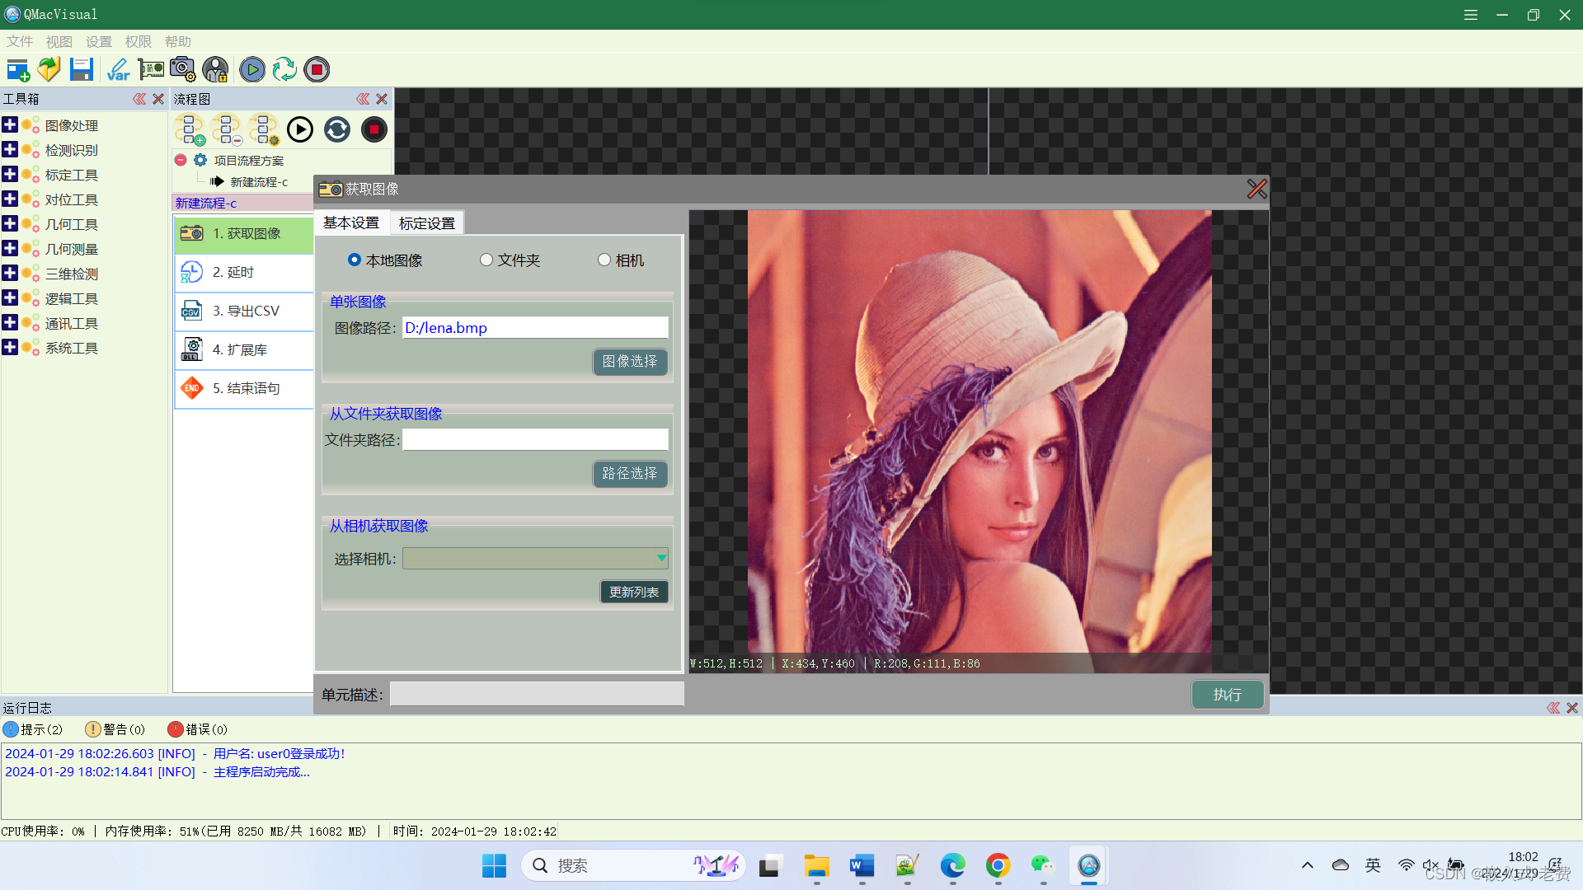1583x890 pixels.
Task: Click the cycle run button in flowchart panel
Action: [x=337, y=129]
